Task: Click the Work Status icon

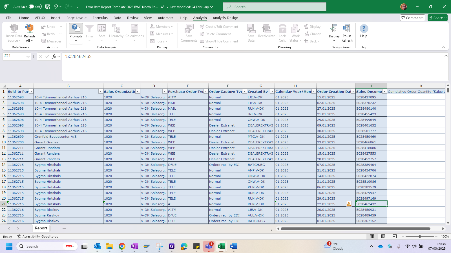Action: (295, 29)
